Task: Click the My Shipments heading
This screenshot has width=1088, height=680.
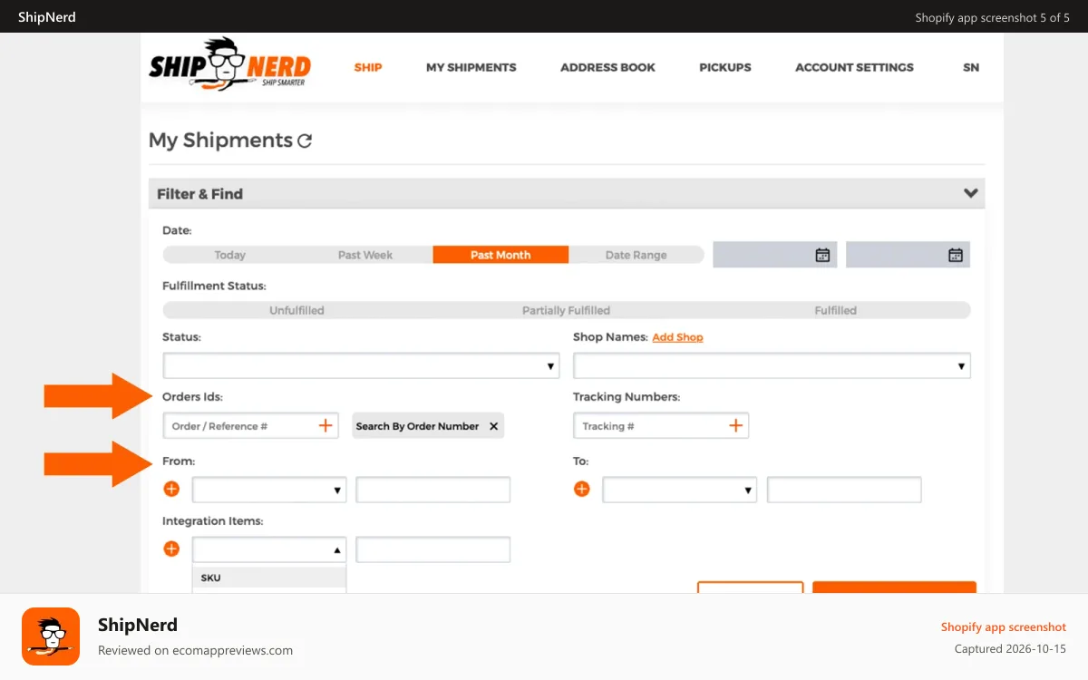Action: click(x=220, y=141)
